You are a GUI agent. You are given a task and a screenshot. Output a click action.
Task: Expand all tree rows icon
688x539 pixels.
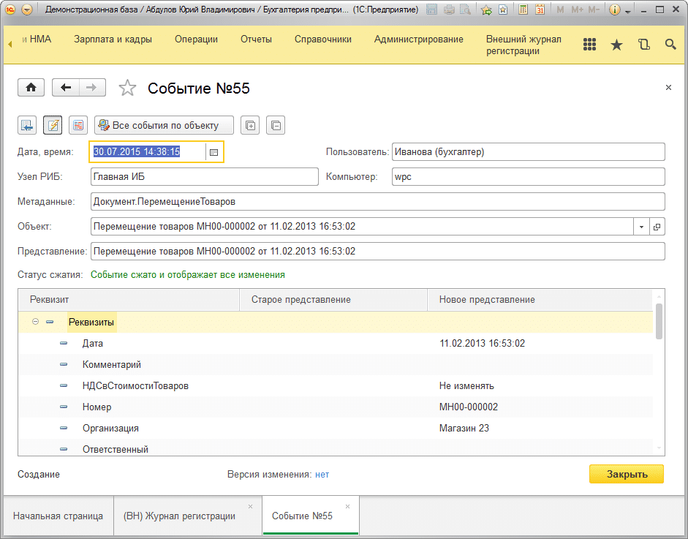pyautogui.click(x=250, y=125)
